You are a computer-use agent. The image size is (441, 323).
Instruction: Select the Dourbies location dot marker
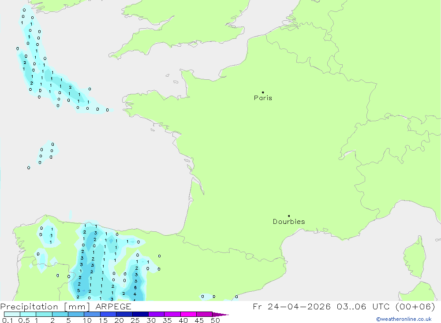point(289,216)
